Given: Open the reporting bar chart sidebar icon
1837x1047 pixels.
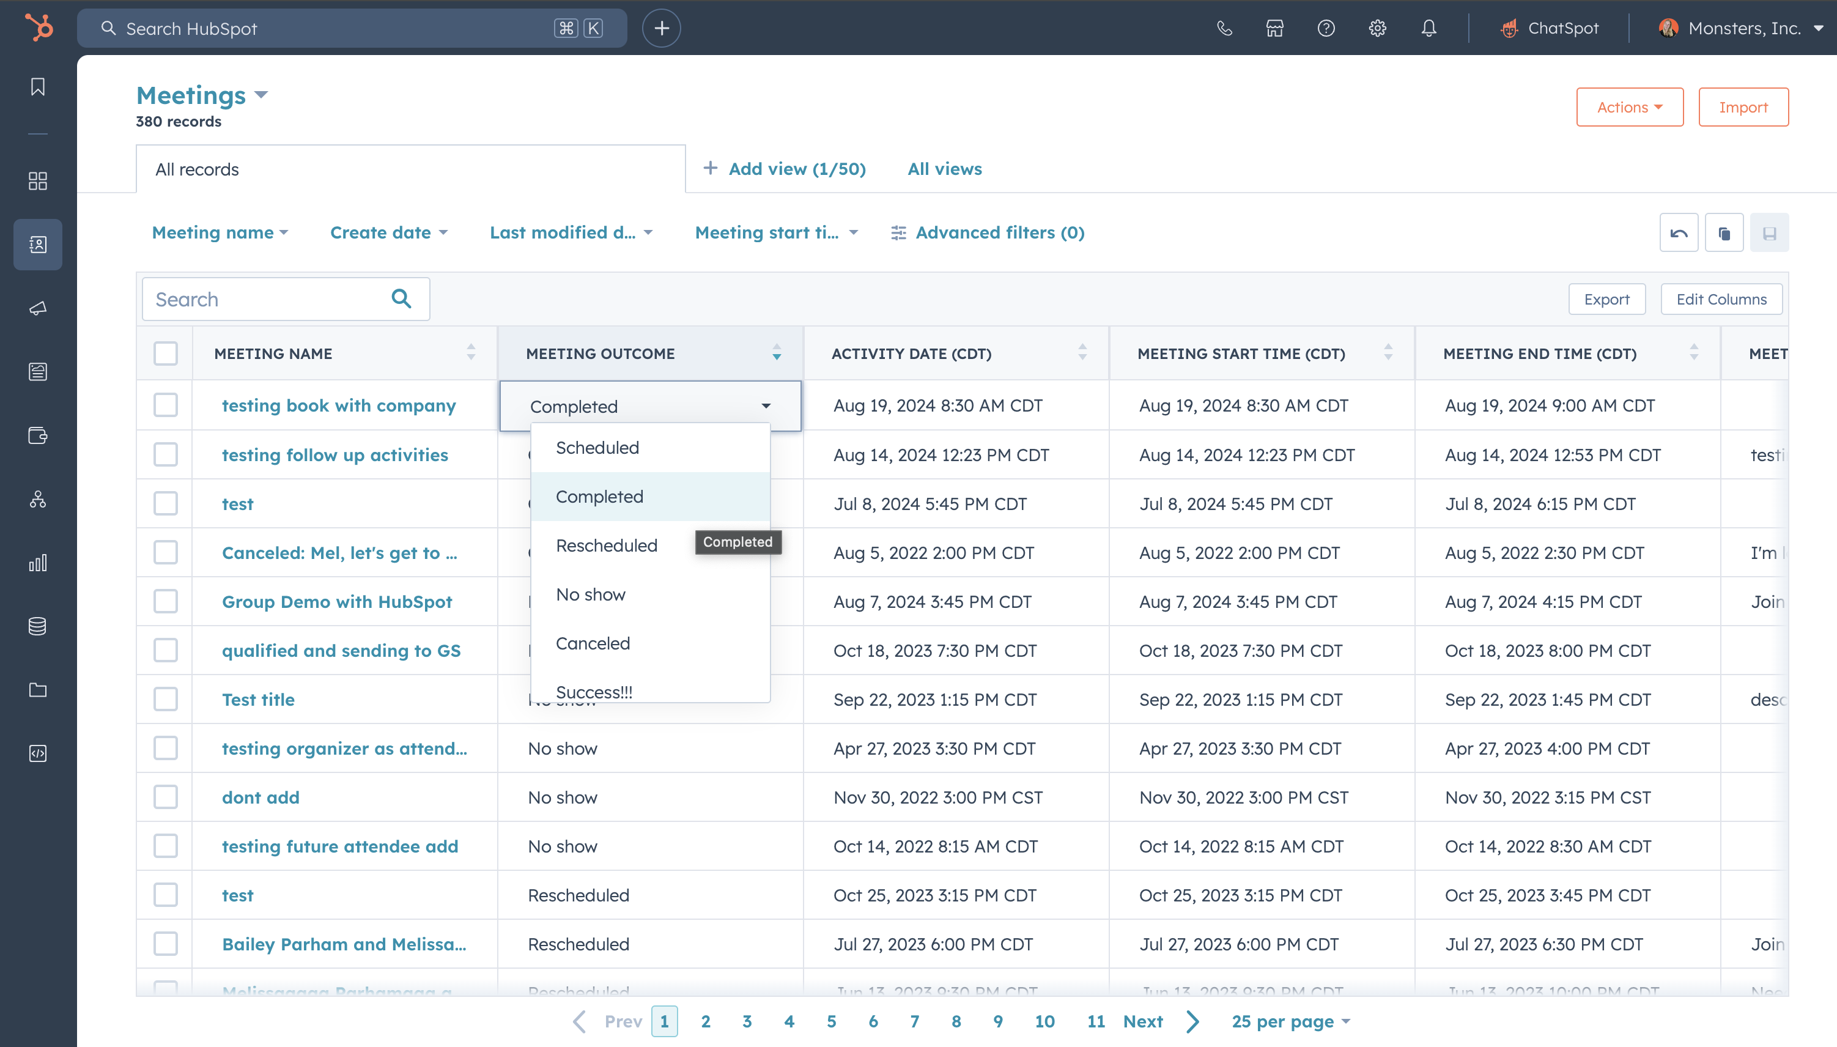Looking at the screenshot, I should 37,562.
